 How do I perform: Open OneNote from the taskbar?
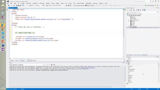point(3,17)
